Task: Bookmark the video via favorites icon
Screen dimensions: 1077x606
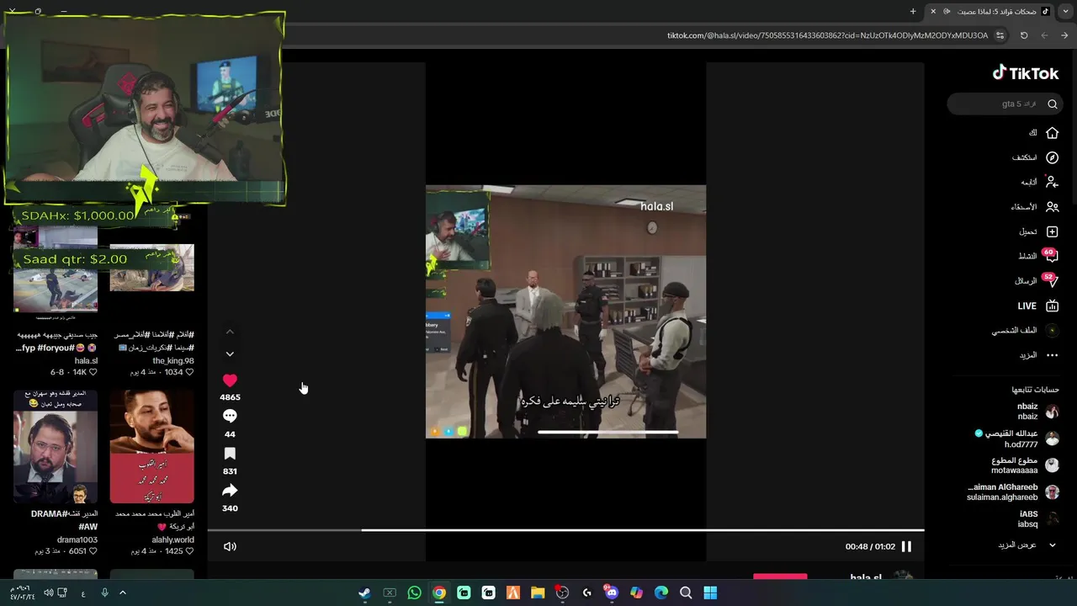Action: coord(230,454)
